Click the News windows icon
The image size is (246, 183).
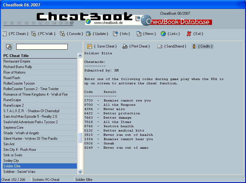(139, 34)
